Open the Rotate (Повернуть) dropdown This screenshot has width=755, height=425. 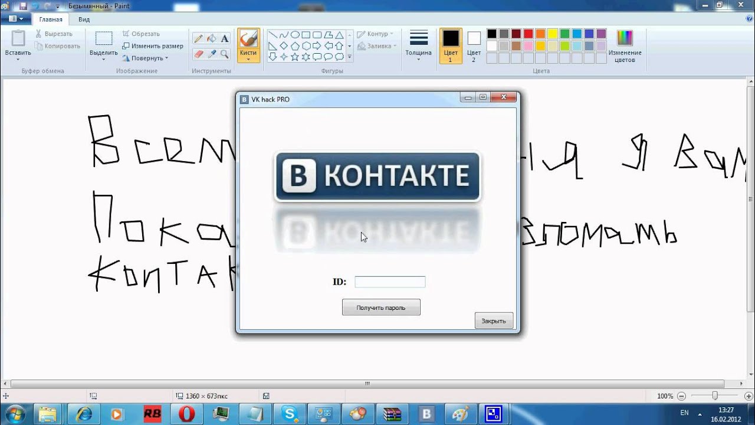pos(145,58)
